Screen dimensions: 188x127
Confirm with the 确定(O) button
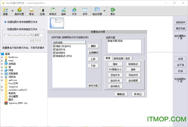[x=121, y=94]
